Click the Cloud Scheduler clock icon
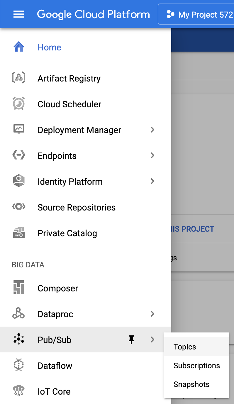The height and width of the screenshot is (404, 234). point(19,104)
